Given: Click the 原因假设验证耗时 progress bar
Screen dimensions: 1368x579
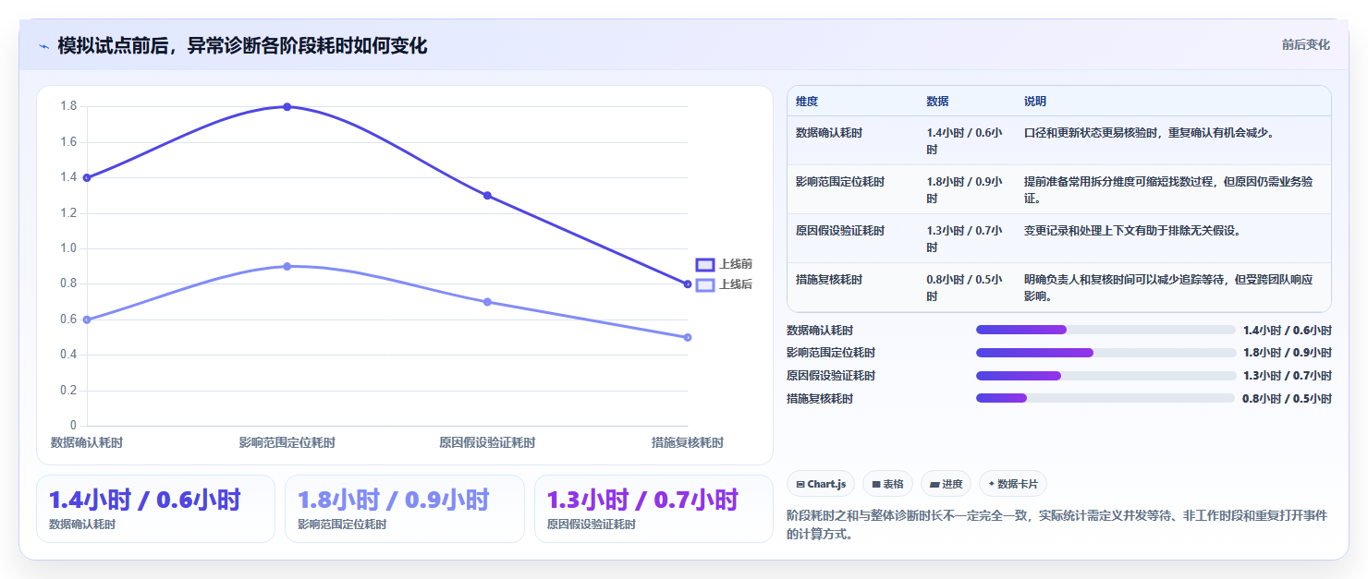Looking at the screenshot, I should pyautogui.click(x=1105, y=376).
